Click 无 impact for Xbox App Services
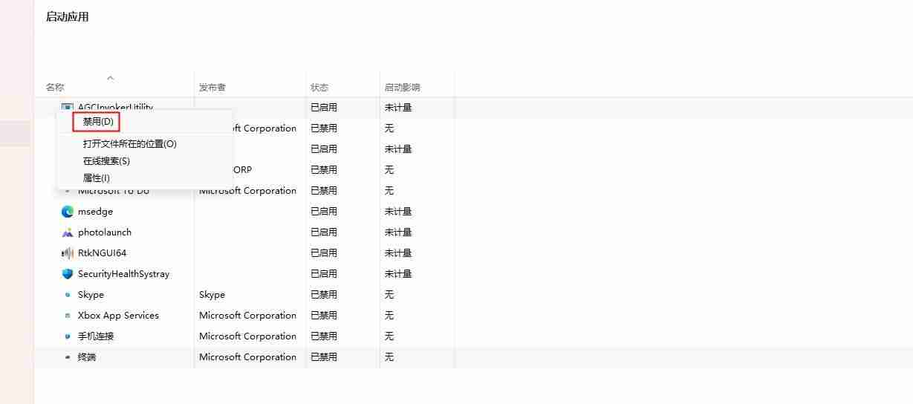 pos(389,316)
